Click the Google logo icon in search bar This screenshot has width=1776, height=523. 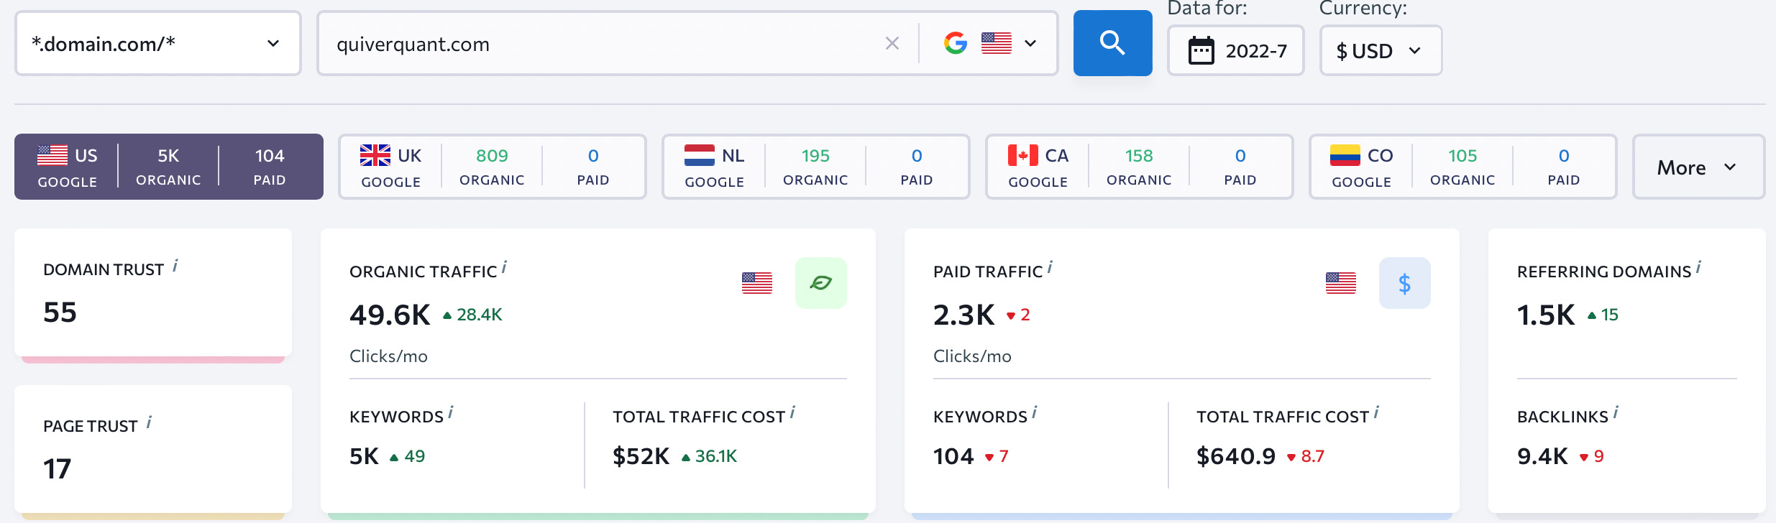[956, 43]
